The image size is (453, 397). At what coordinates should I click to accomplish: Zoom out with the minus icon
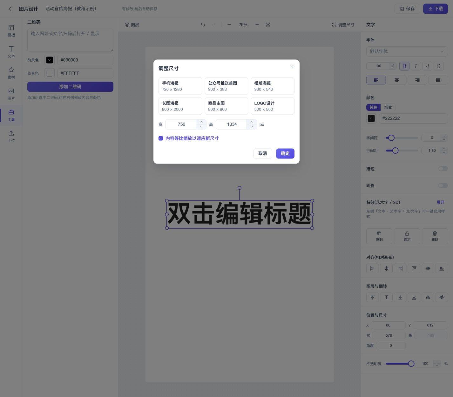point(229,24)
